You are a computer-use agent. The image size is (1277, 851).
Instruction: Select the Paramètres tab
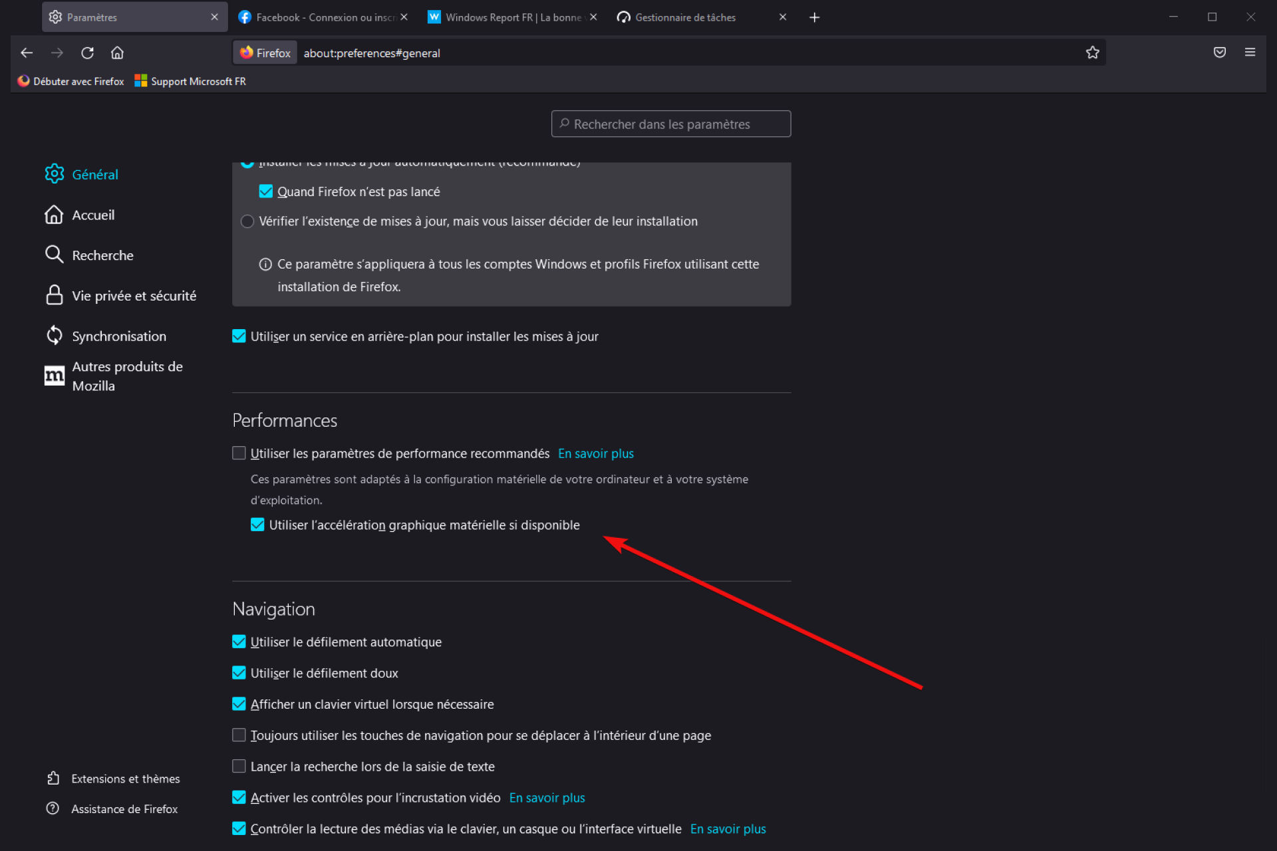(134, 17)
